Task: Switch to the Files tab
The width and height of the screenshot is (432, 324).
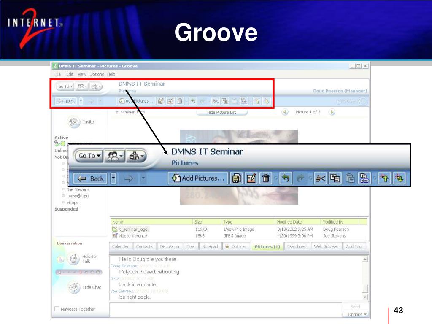Action: tap(190, 246)
